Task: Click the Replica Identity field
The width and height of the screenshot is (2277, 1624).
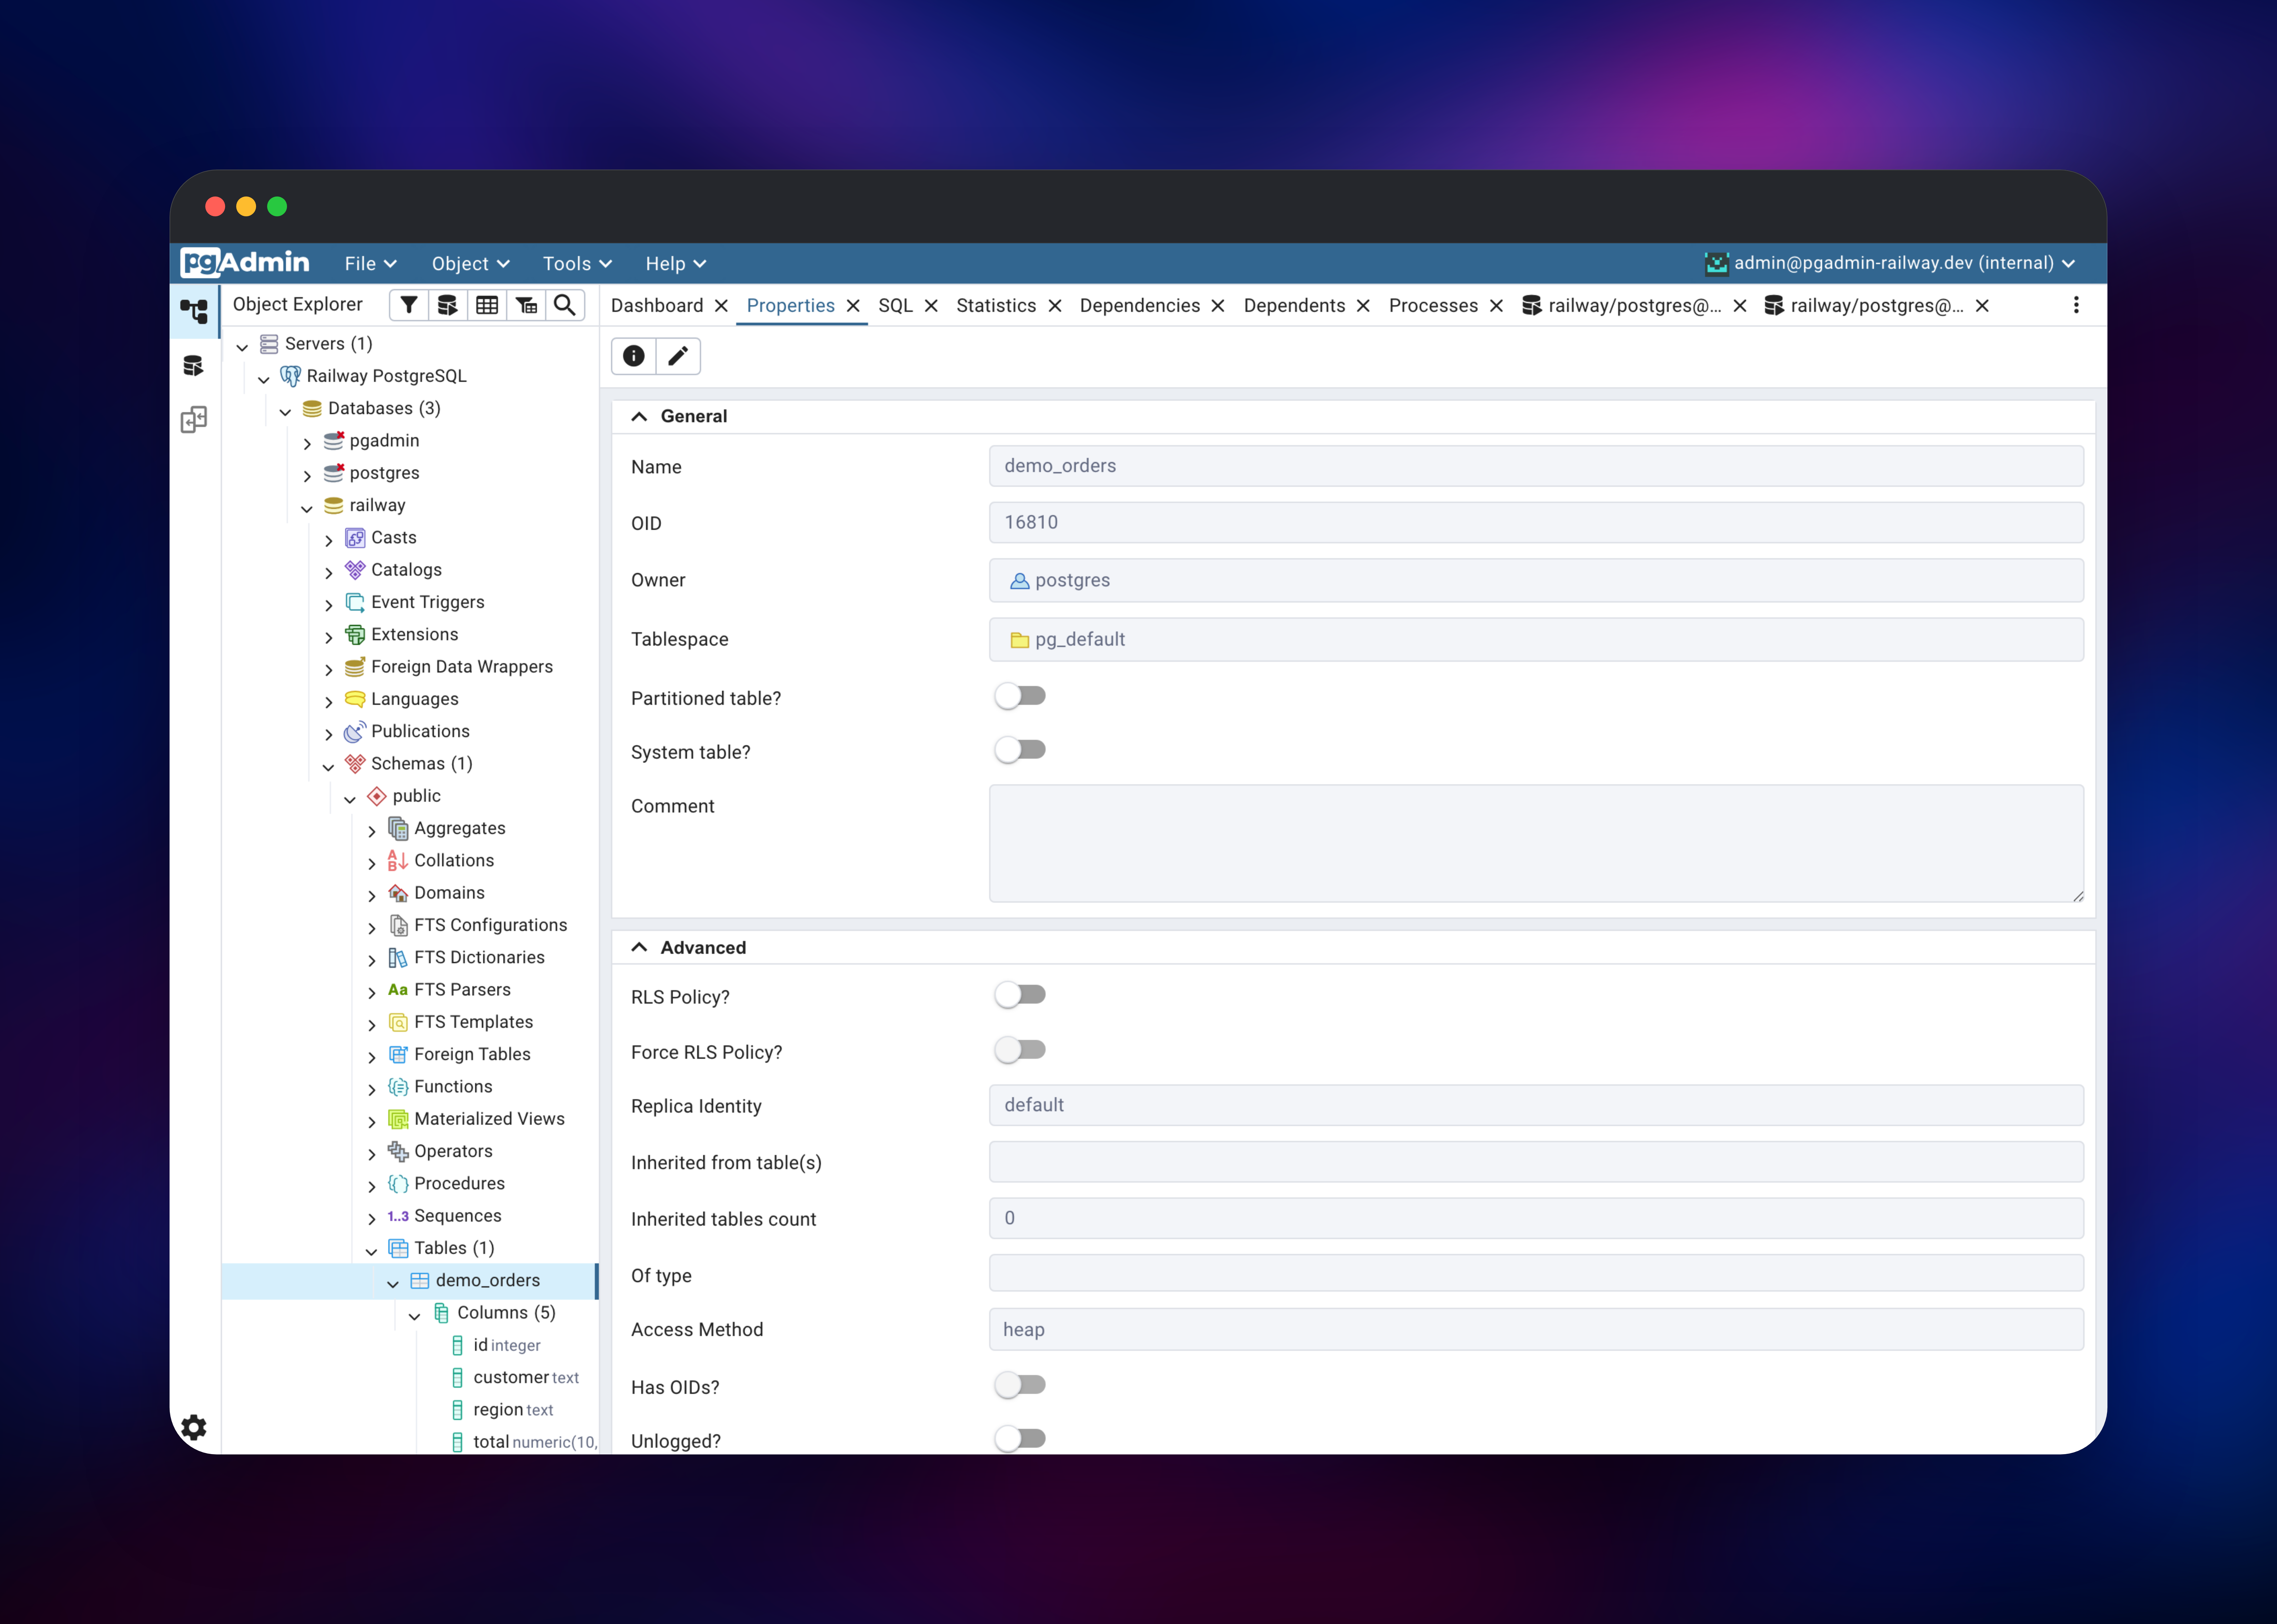Action: (x=1536, y=1105)
